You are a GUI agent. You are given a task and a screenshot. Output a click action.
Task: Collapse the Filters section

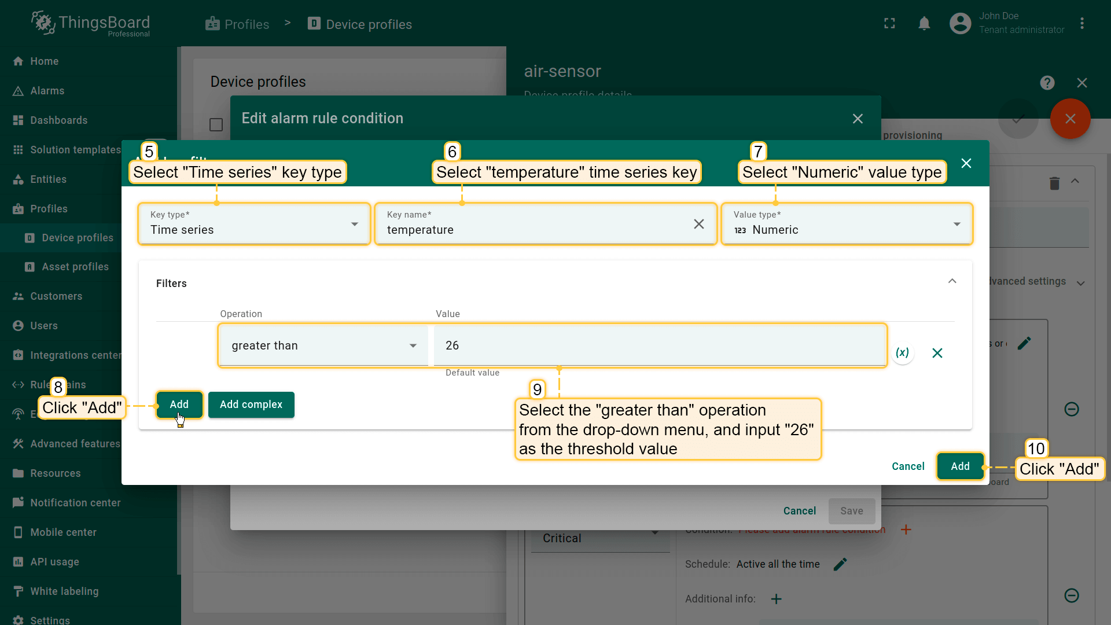tap(952, 281)
